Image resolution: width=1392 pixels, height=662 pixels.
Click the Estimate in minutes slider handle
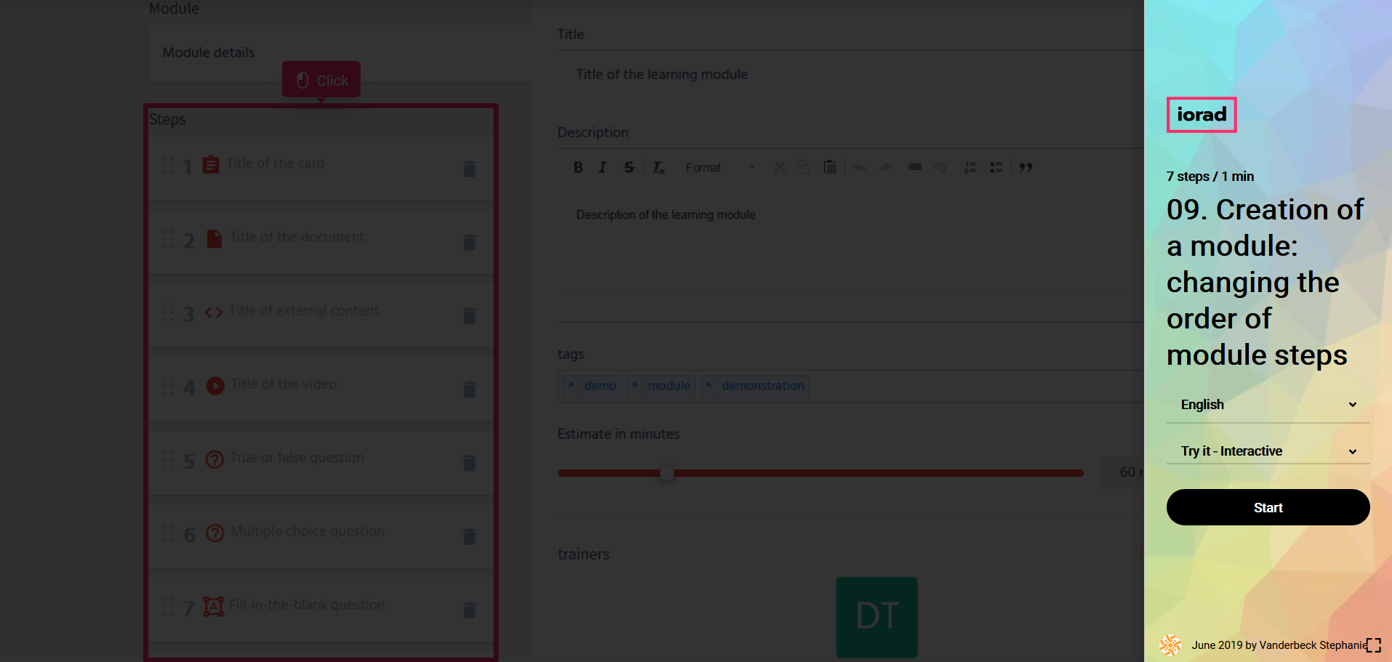pyautogui.click(x=667, y=473)
